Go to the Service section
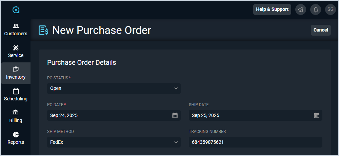 (x=16, y=52)
